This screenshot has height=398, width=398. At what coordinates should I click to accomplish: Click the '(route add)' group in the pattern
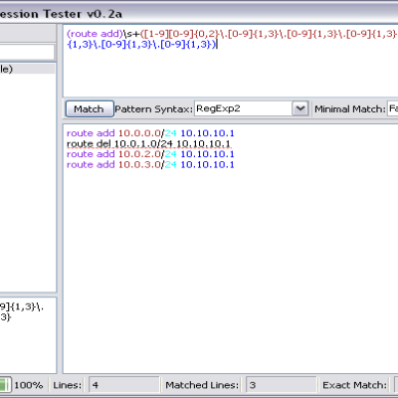pos(95,34)
